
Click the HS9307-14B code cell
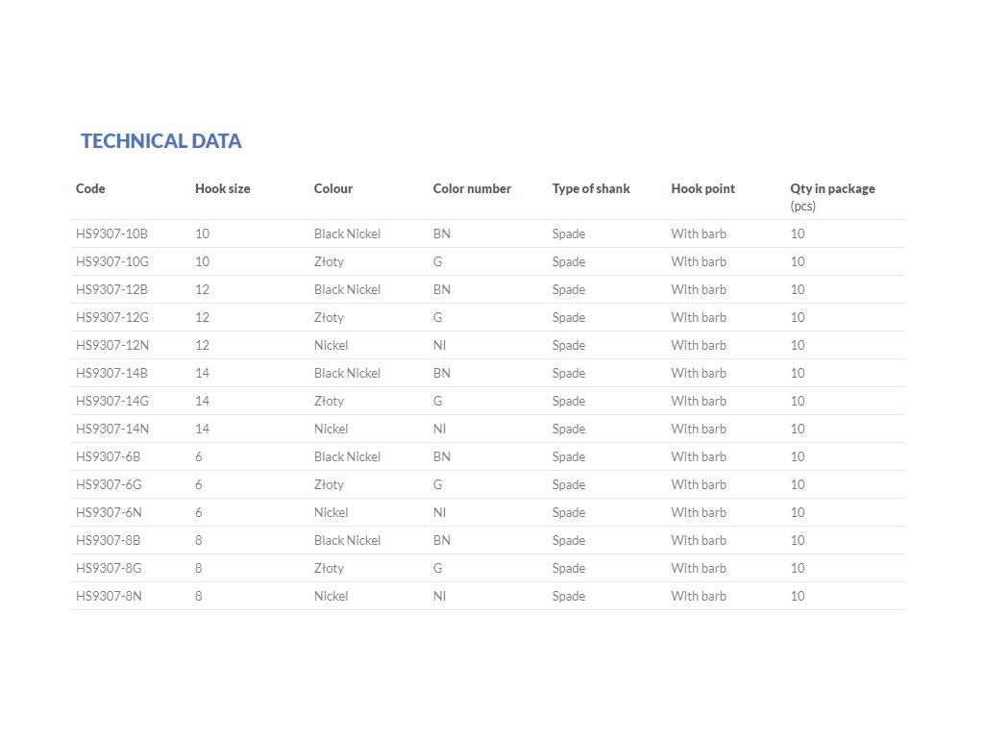pyautogui.click(x=111, y=373)
